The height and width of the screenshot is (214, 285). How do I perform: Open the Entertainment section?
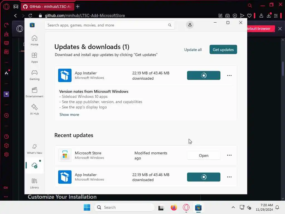click(x=34, y=92)
